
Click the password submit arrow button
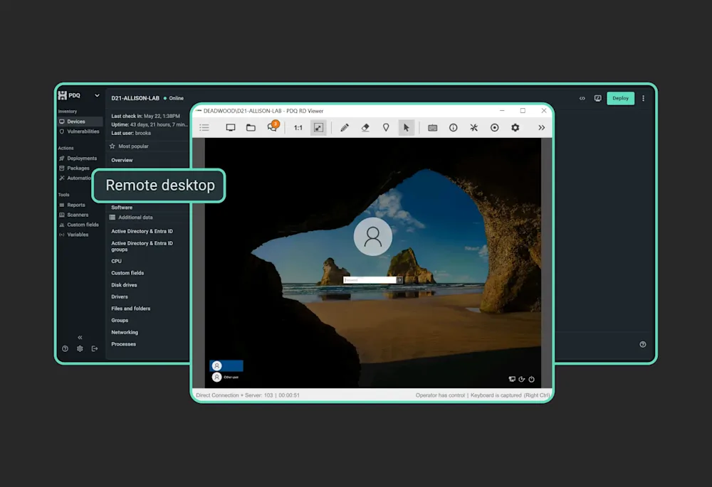[x=399, y=280]
